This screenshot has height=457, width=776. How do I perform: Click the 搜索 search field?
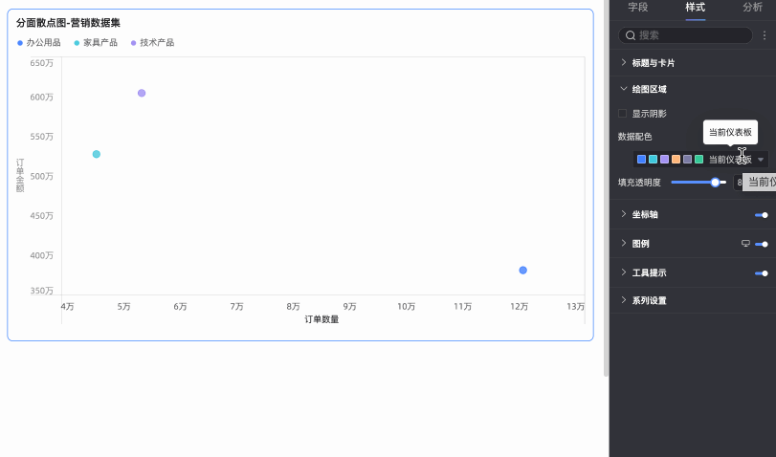[685, 35]
